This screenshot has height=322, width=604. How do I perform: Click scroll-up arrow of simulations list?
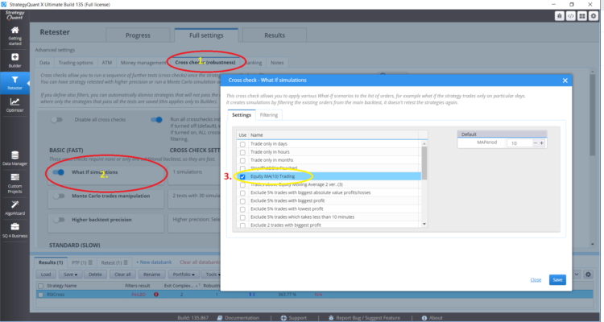pos(424,143)
